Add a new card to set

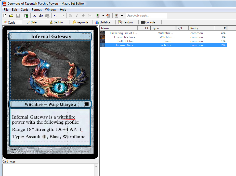tap(98, 16)
